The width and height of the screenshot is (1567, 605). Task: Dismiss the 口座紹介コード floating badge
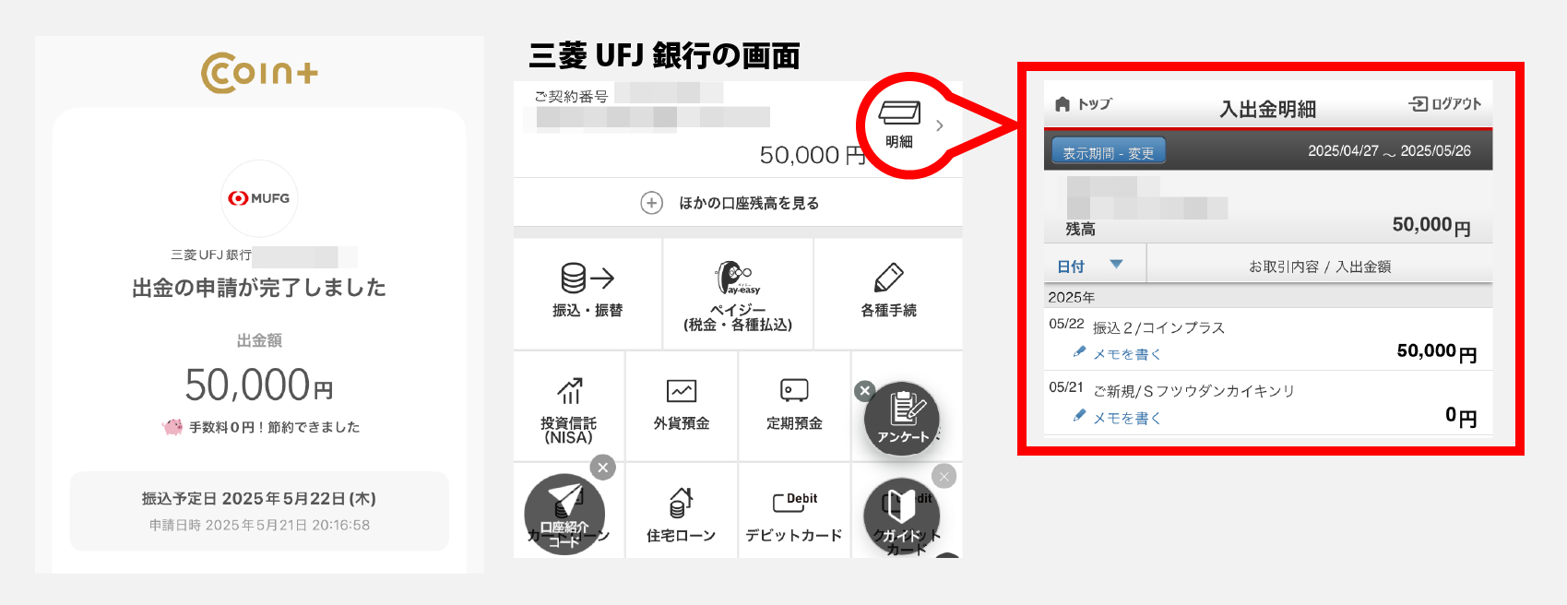click(602, 468)
